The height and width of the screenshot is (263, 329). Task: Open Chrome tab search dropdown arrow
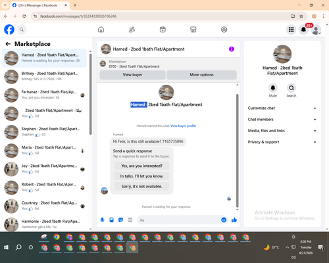5,5
